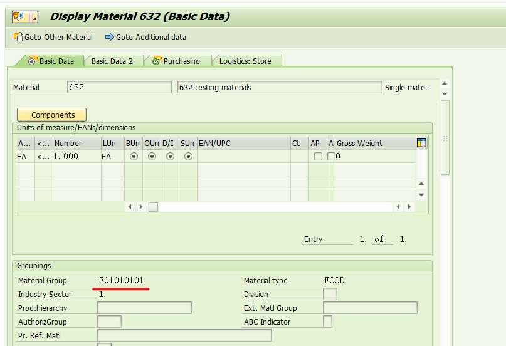The height and width of the screenshot is (346, 506).
Task: Click the Pr. Ref. Matl field
Action: [x=184, y=335]
